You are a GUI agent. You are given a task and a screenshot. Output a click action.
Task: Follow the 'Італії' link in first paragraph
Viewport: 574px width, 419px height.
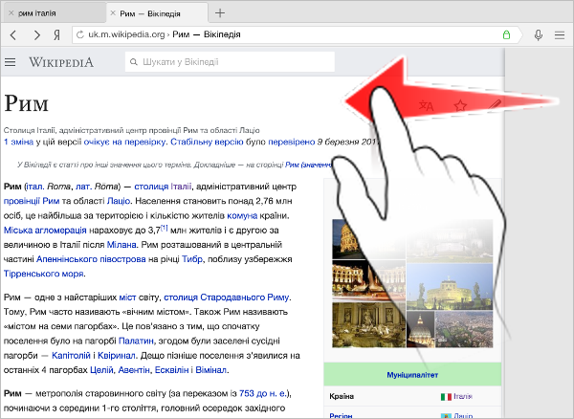coord(181,187)
